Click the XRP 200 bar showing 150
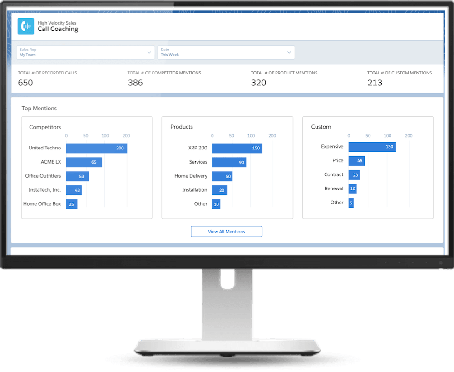This screenshot has height=372, width=454. click(237, 148)
